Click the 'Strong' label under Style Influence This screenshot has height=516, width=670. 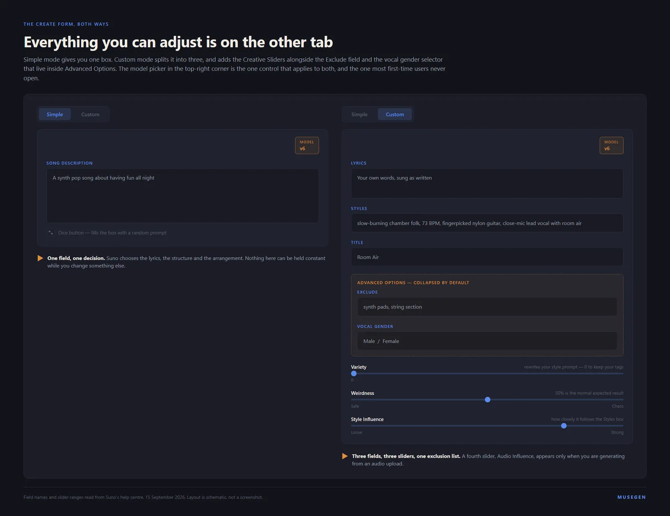click(x=617, y=432)
